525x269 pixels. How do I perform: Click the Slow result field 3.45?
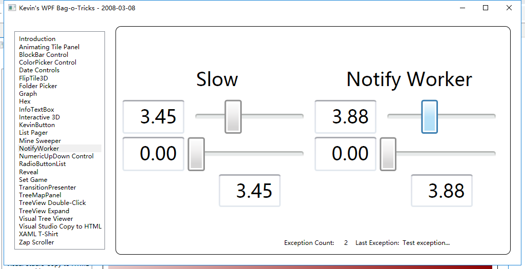click(250, 191)
